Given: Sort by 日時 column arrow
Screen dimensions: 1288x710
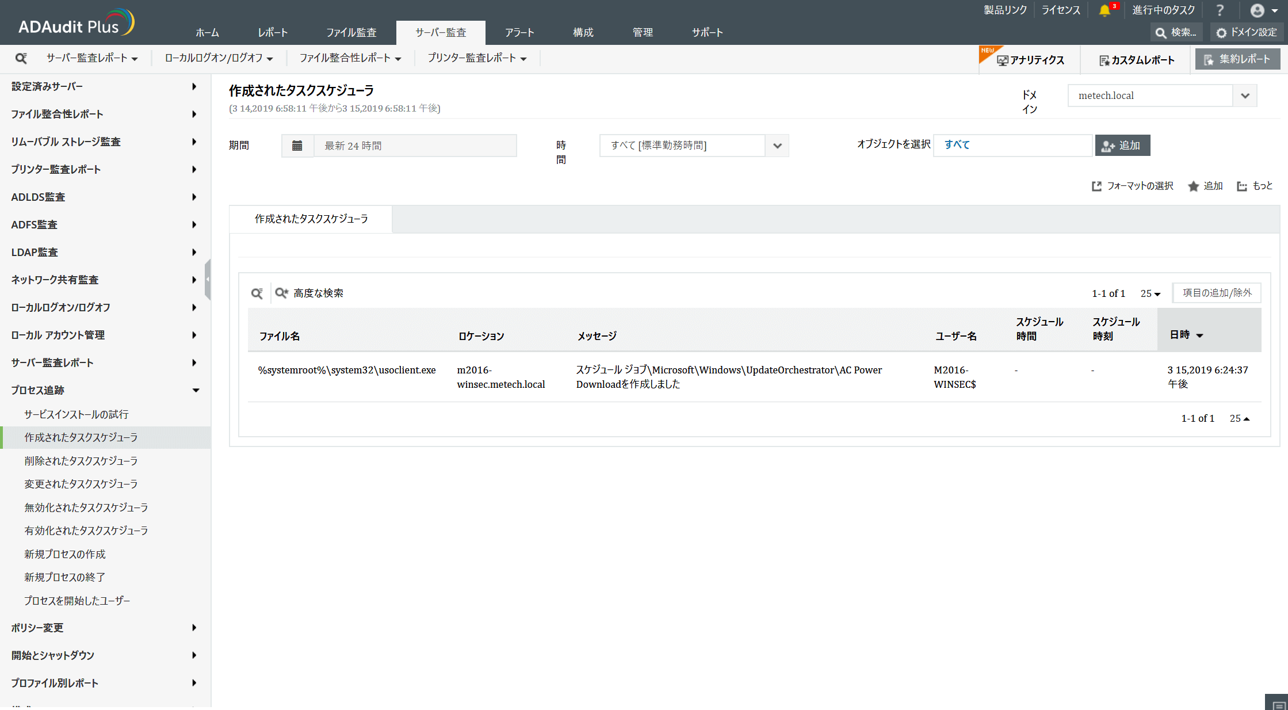Looking at the screenshot, I should coord(1199,335).
